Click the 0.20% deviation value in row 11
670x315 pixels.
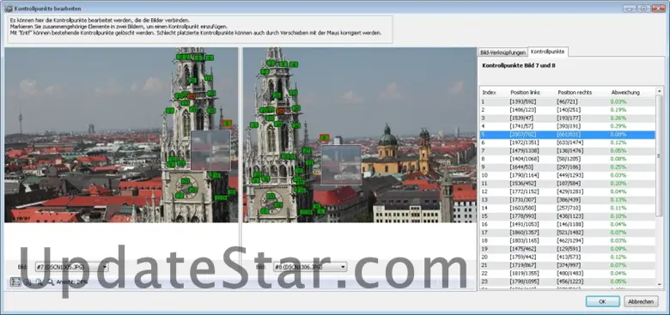tap(618, 184)
